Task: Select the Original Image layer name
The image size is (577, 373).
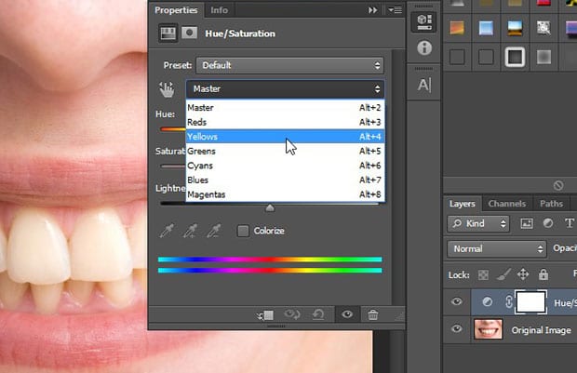Action: pyautogui.click(x=541, y=330)
